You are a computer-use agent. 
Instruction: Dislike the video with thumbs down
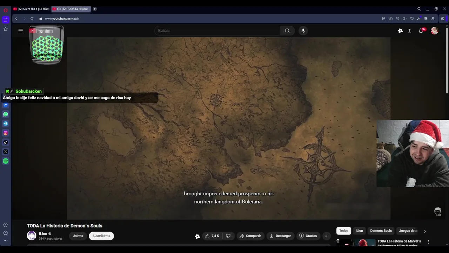(228, 236)
